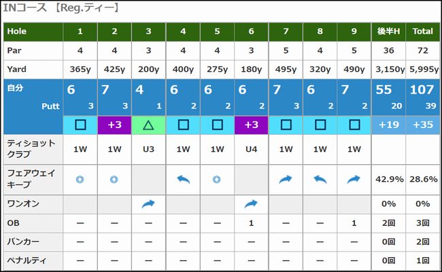Click the bogey triangle icon on hole 3
The width and height of the screenshot is (442, 272).
coord(148,125)
